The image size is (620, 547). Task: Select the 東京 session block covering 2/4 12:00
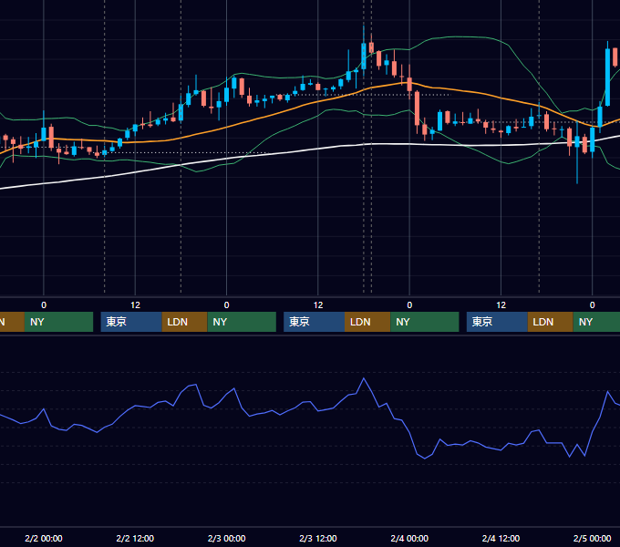[497, 322]
